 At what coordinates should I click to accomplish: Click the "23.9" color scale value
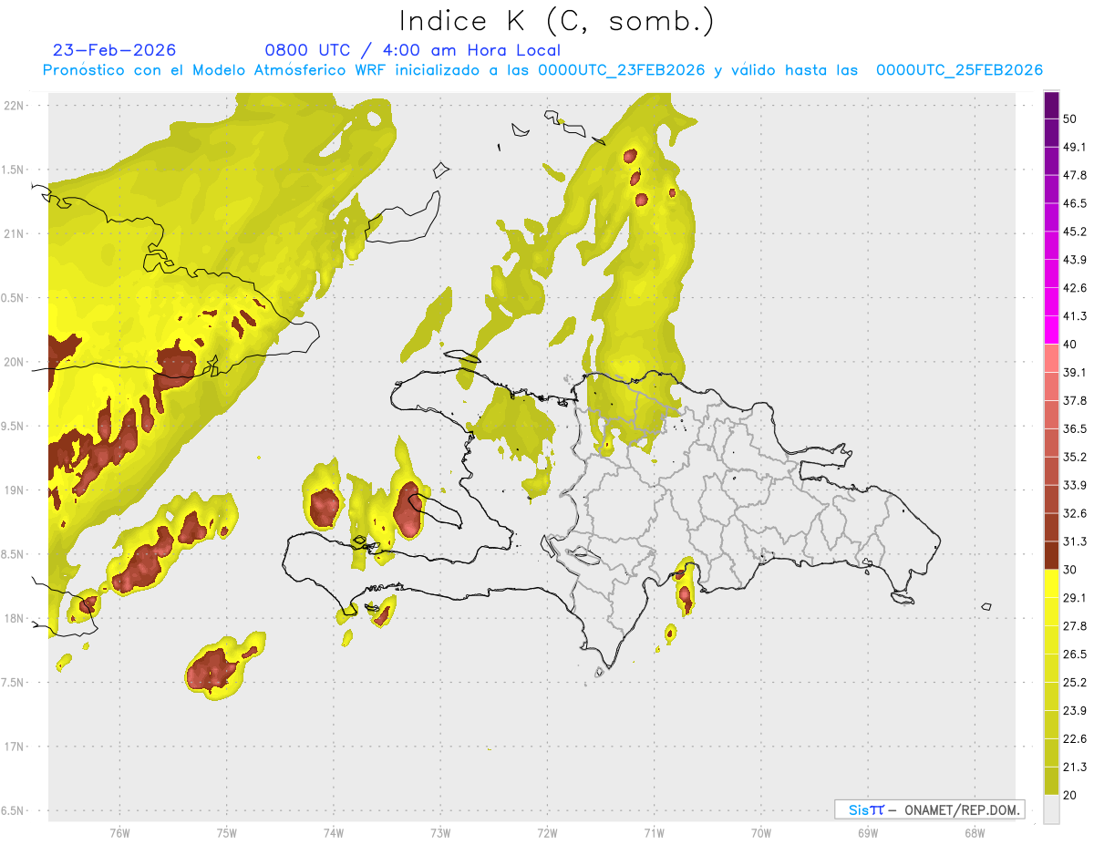click(x=1075, y=711)
